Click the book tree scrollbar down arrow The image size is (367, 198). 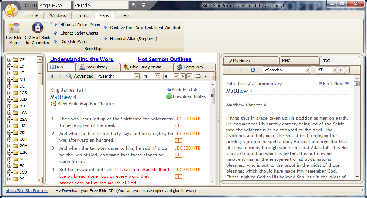tap(40, 180)
